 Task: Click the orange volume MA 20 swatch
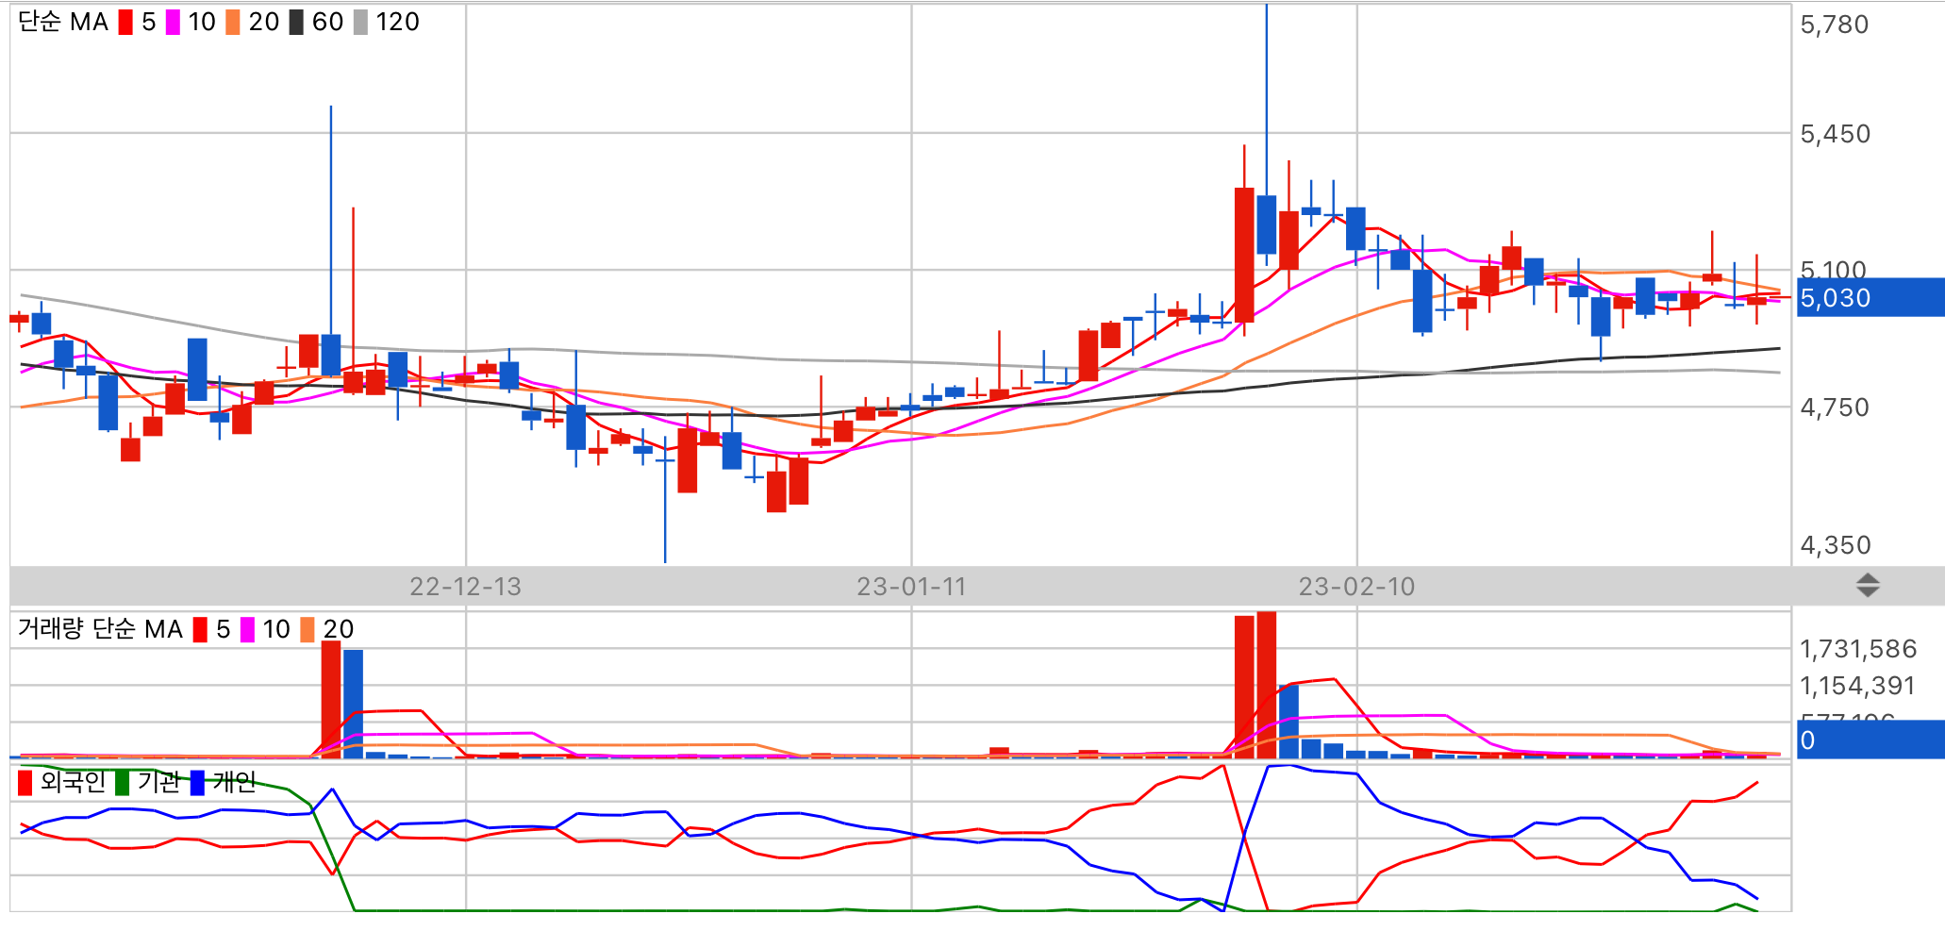[308, 629]
